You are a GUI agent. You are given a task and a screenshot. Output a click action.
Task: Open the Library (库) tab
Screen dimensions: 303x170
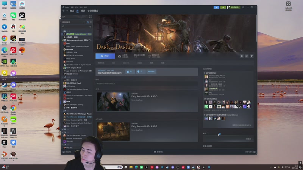(77, 11)
